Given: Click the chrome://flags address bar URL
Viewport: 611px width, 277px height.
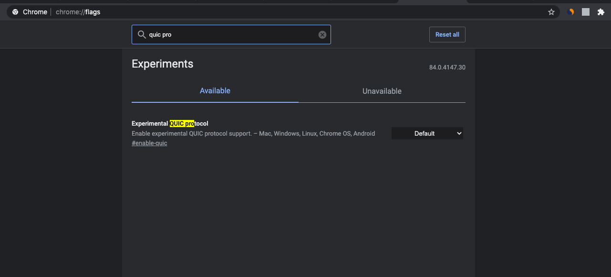Looking at the screenshot, I should (x=78, y=12).
